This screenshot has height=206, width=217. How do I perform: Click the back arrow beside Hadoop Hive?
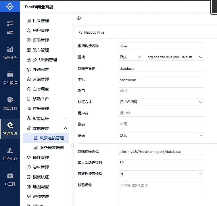(x=80, y=32)
